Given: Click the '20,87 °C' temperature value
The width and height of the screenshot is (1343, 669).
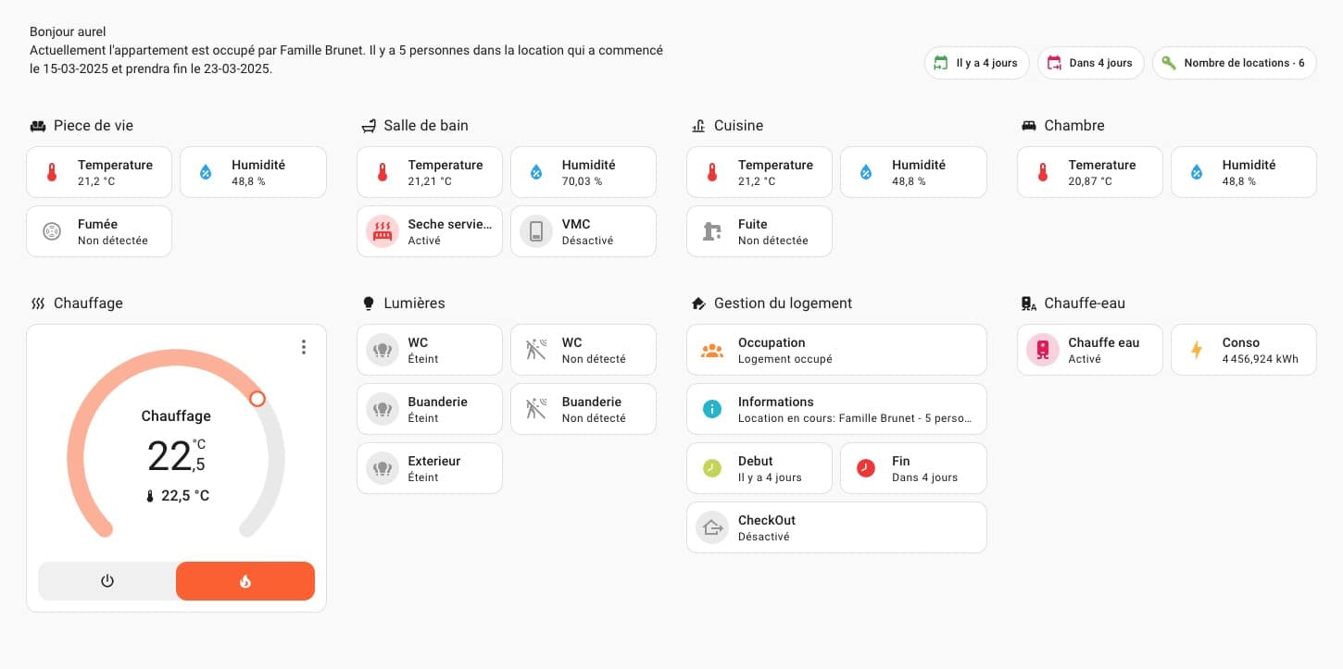Looking at the screenshot, I should pos(1090,181).
